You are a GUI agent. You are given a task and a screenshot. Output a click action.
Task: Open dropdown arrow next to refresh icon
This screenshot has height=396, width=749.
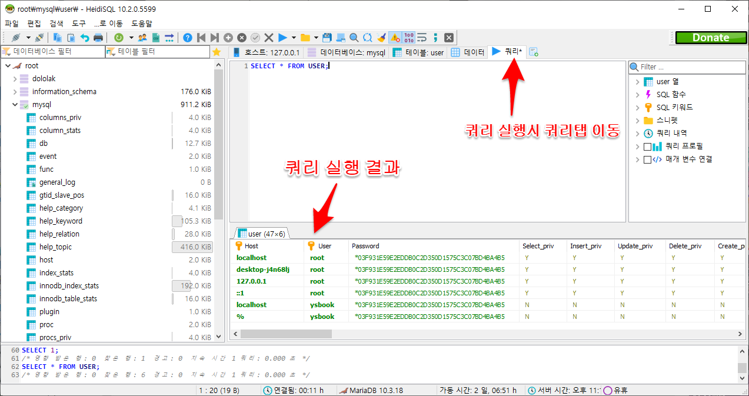click(131, 38)
